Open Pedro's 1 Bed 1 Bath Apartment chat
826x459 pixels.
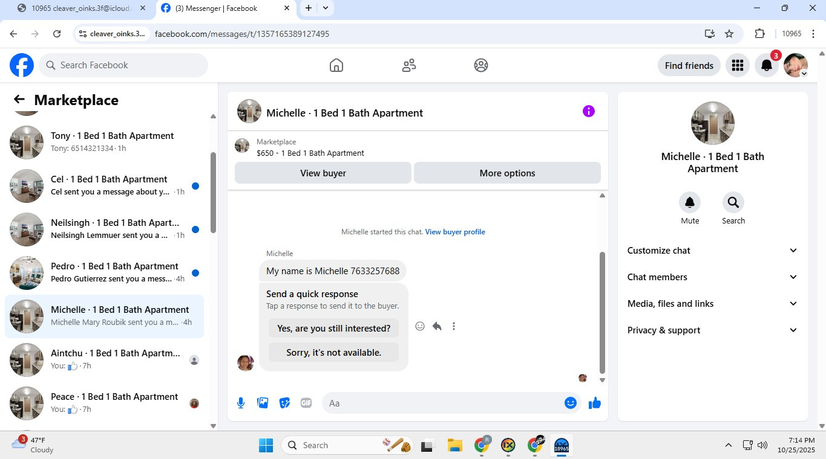[104, 273]
